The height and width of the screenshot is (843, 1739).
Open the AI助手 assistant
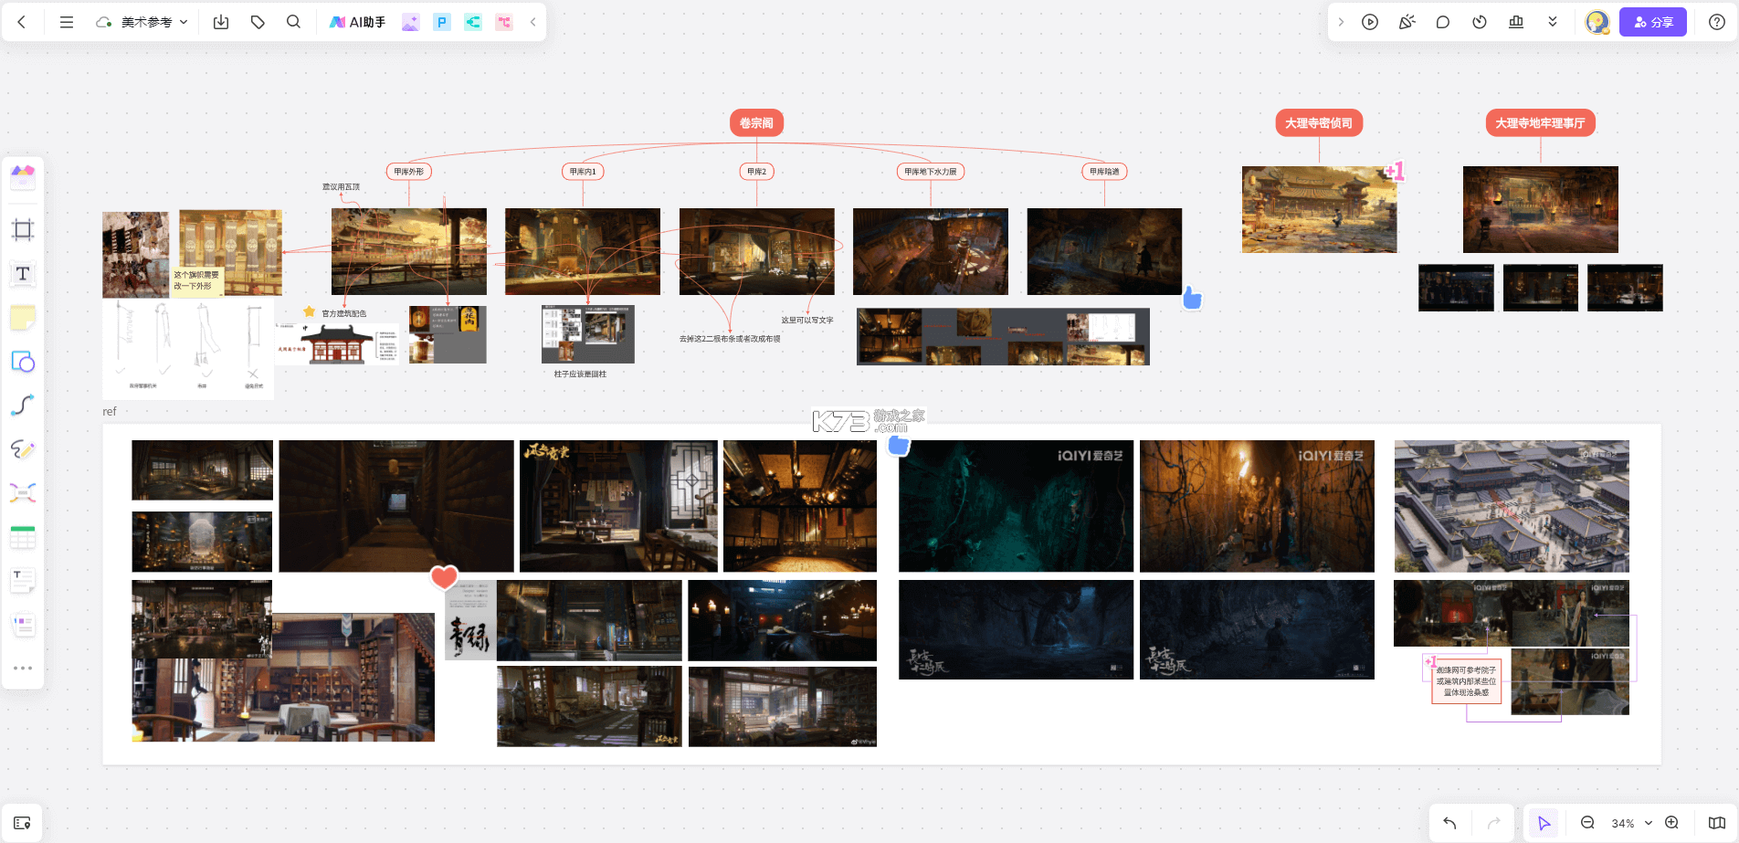(357, 22)
